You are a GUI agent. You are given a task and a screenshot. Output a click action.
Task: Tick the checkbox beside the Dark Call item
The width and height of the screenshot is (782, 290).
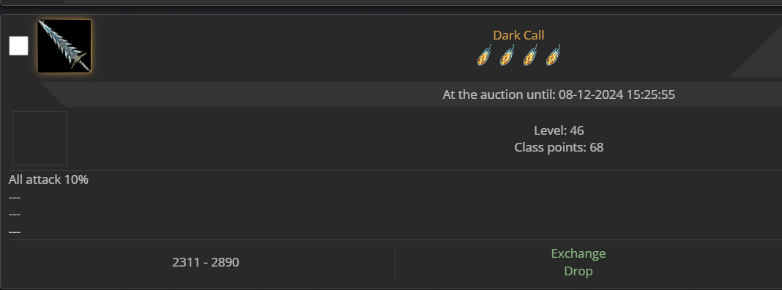pyautogui.click(x=18, y=46)
